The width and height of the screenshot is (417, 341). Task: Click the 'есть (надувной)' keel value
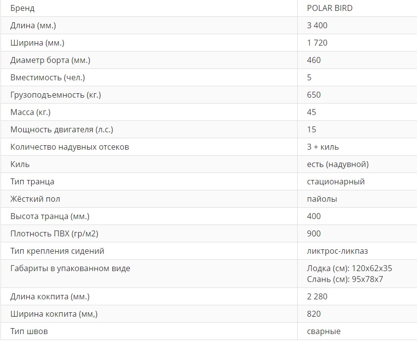[x=338, y=165]
